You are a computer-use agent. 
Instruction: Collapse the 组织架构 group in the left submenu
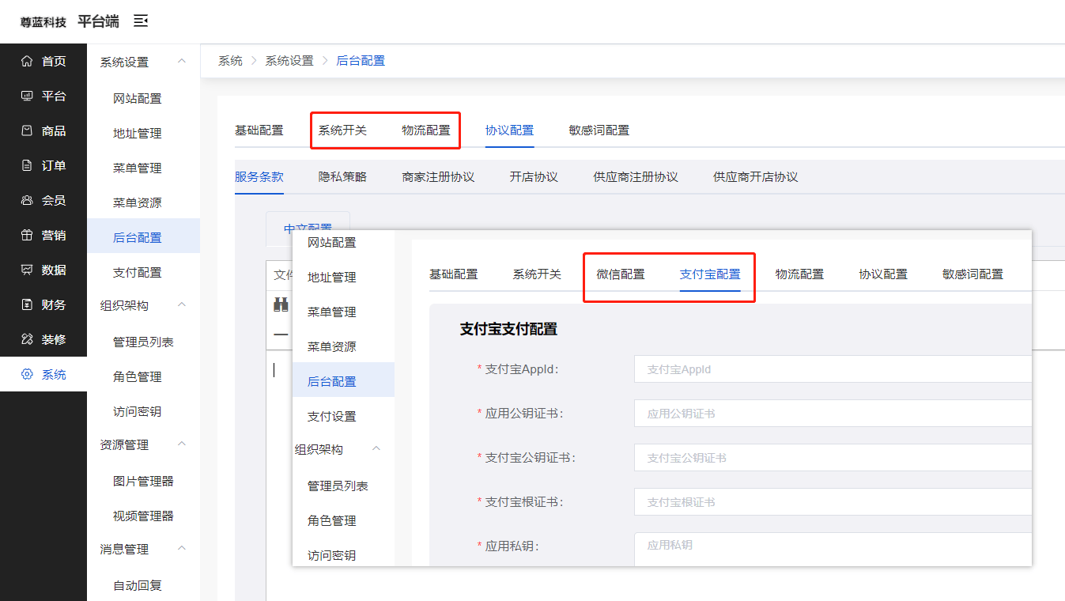[182, 305]
